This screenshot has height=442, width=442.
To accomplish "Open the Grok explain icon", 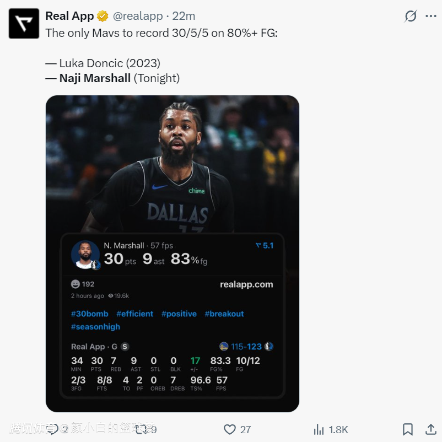I will coord(411,16).
